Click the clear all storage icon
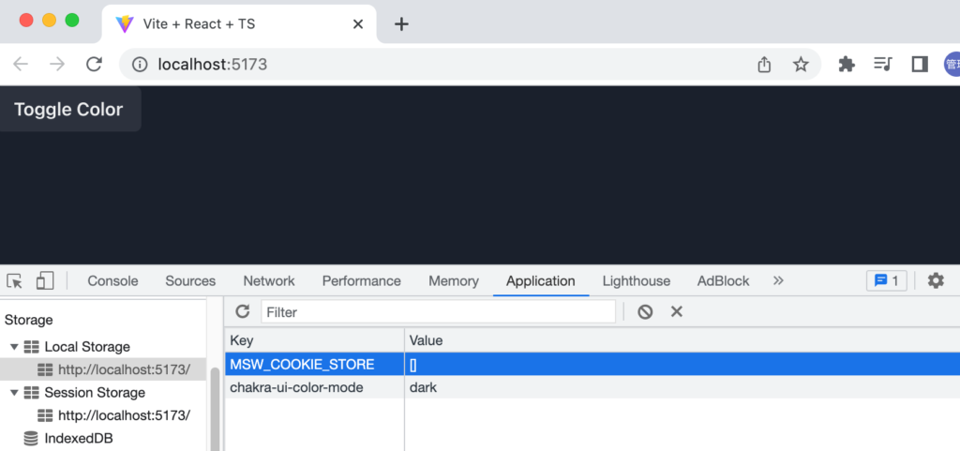This screenshot has width=960, height=451. click(645, 311)
